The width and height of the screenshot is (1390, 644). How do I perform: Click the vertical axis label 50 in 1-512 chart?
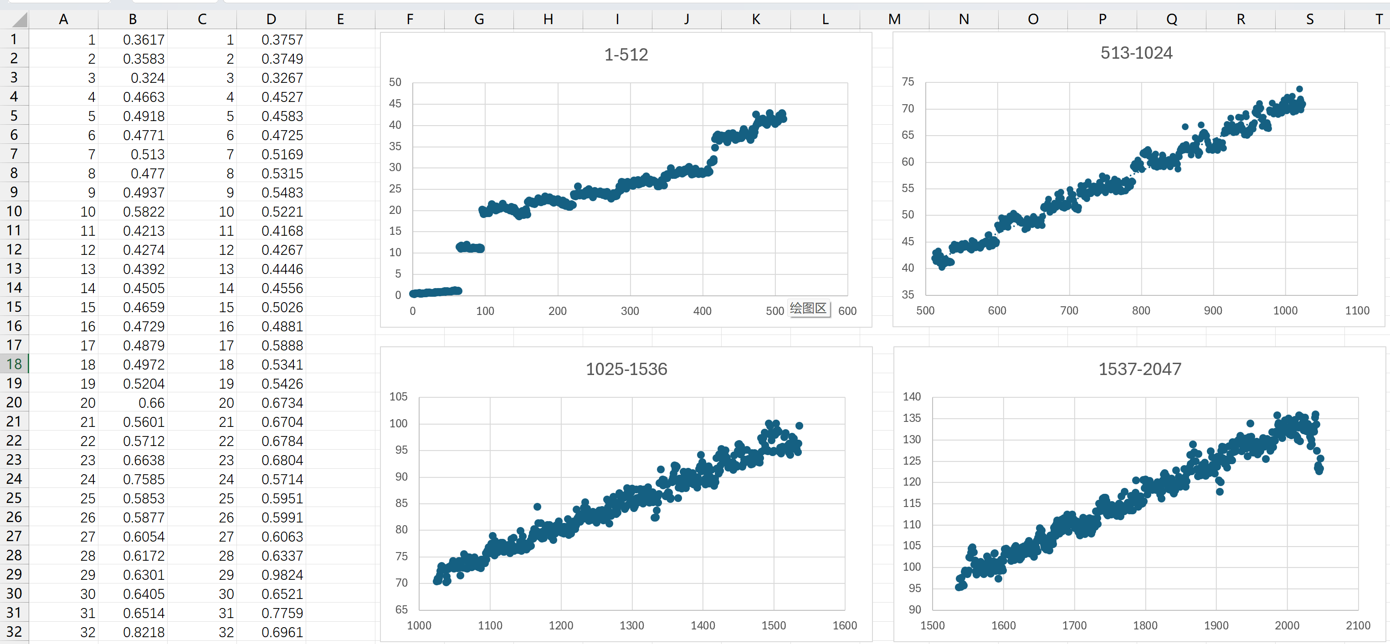(x=395, y=82)
